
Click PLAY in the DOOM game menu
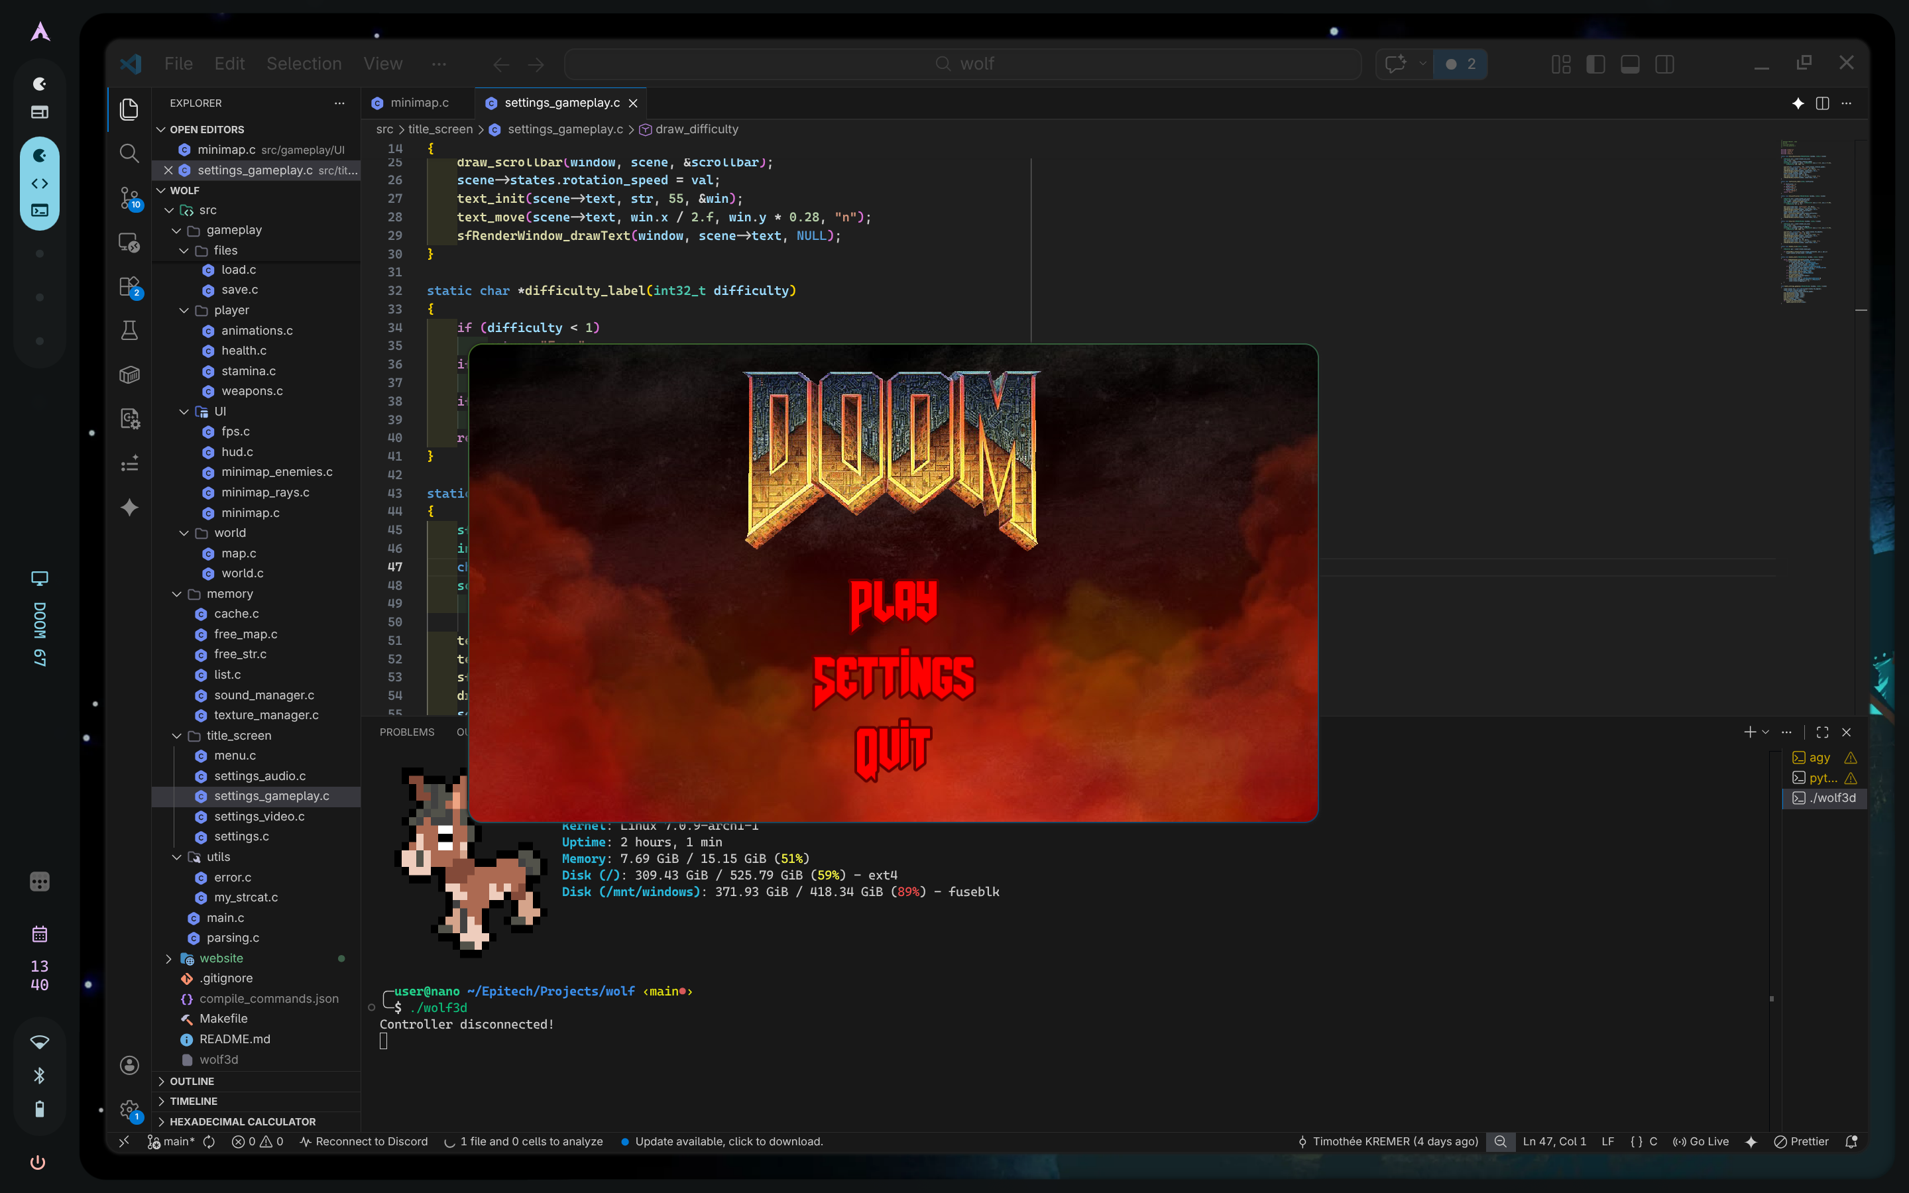(x=894, y=604)
